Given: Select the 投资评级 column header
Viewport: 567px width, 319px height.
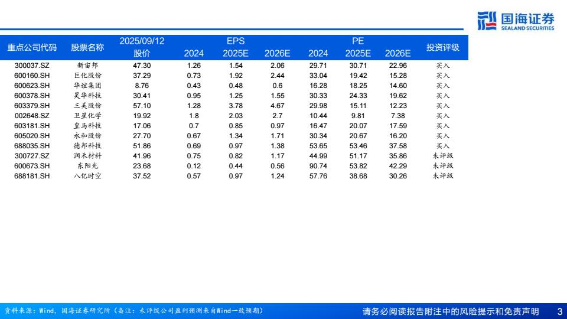Looking at the screenshot, I should tap(442, 47).
